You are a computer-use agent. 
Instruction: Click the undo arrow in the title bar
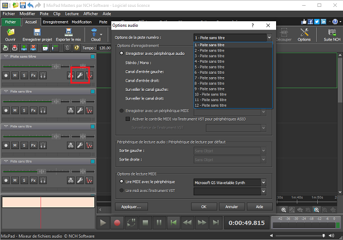coord(30,5)
